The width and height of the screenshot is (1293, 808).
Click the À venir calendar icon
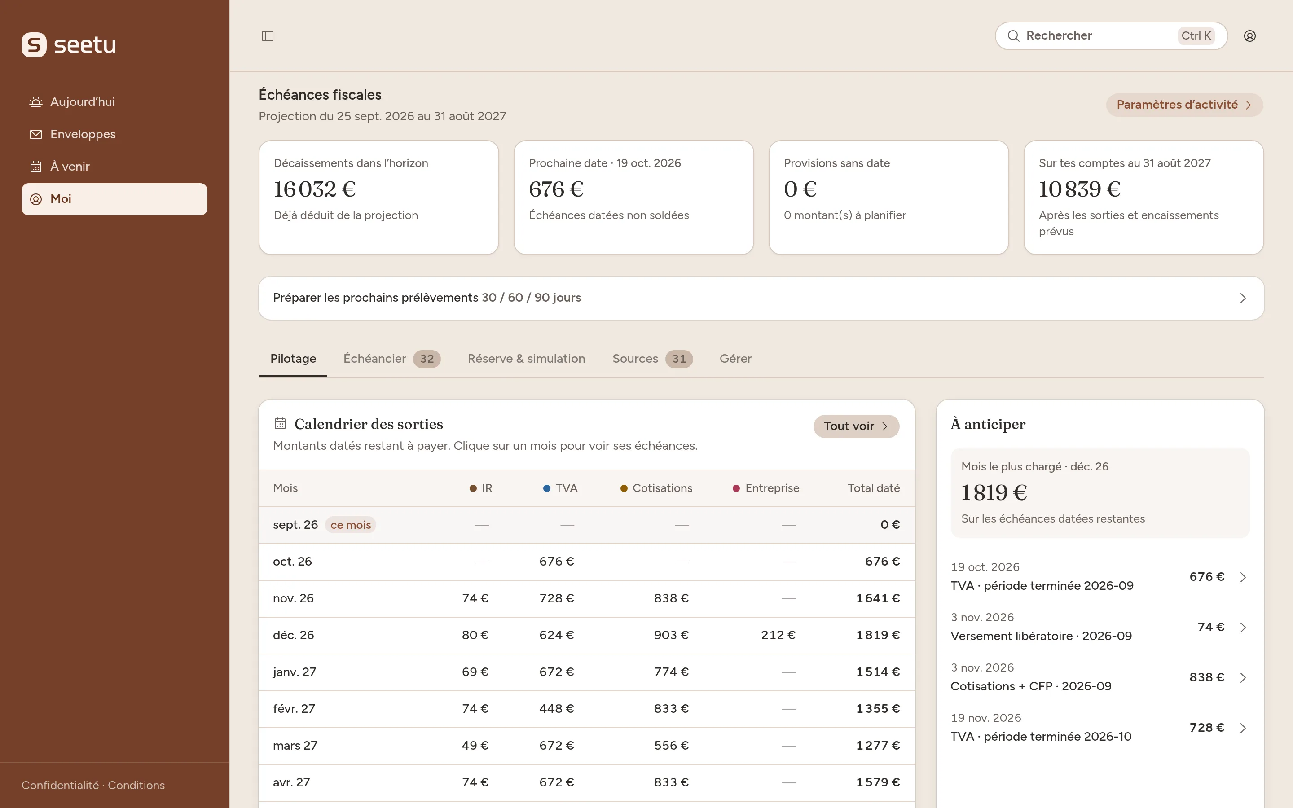click(36, 167)
